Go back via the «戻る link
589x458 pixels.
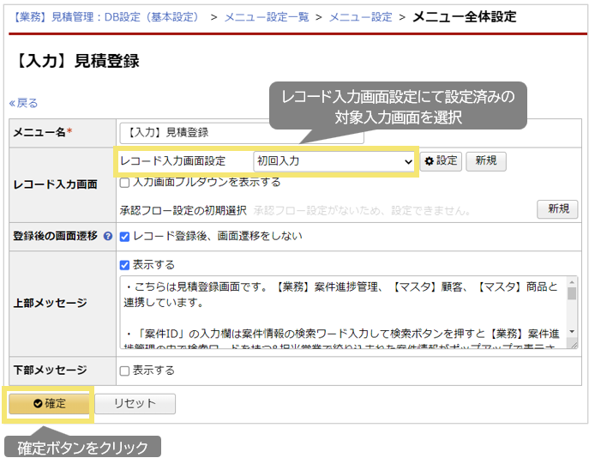click(23, 103)
